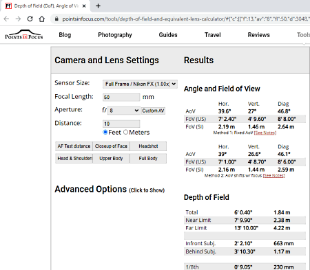Click the browser back arrow
The height and width of the screenshot is (270, 310).
tap(6, 19)
